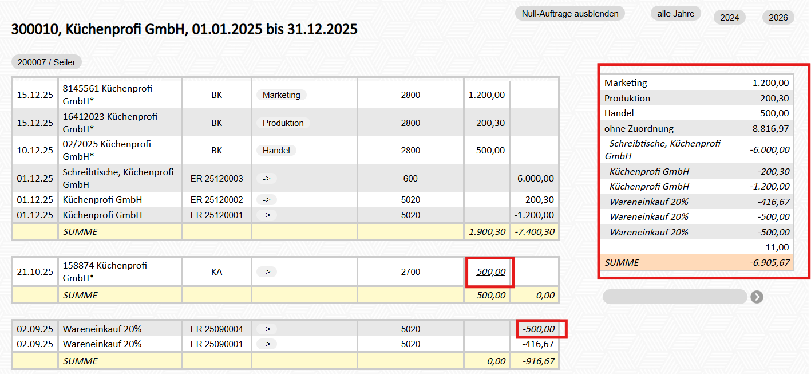Click the arrow pill for ER 25120001

[x=266, y=215]
